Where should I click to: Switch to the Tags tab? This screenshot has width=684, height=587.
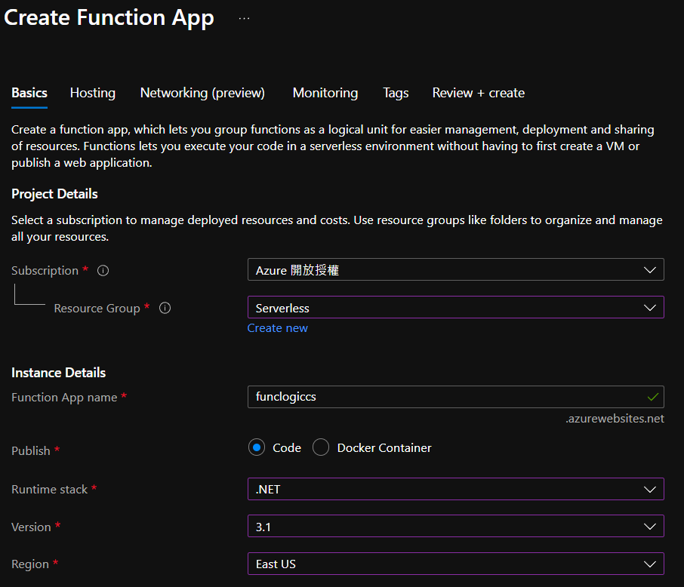[396, 93]
